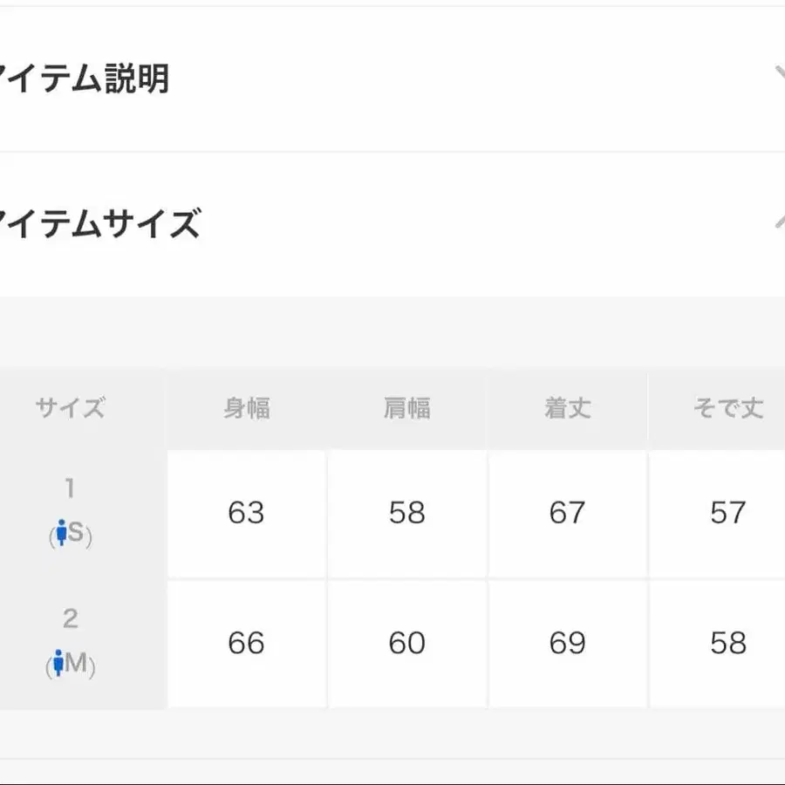This screenshot has height=785, width=785.
Task: Click the cell showing 58 under 肩幅
Action: tap(407, 514)
